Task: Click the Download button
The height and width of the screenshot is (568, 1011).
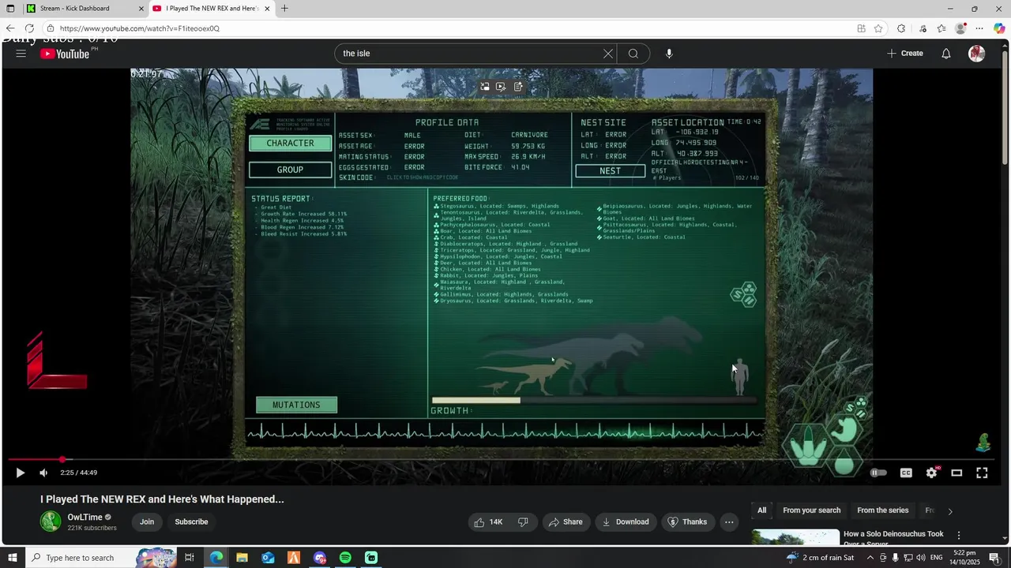Action: [x=626, y=521]
